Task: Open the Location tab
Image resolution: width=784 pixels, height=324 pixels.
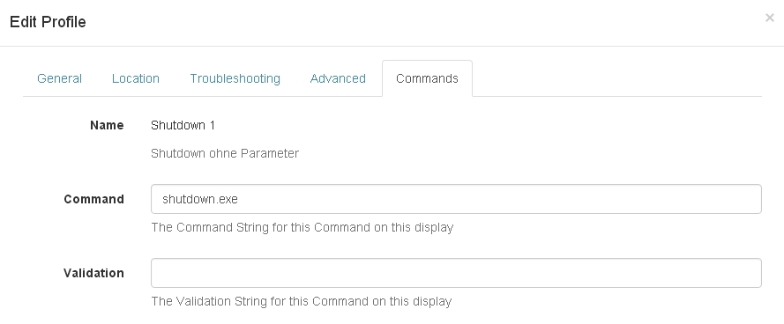Action: point(136,78)
